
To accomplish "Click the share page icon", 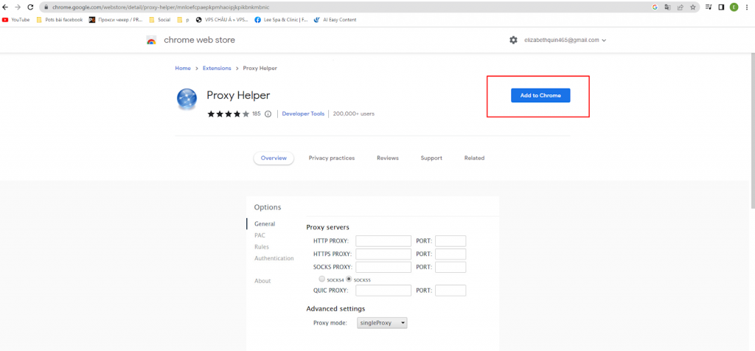I will [681, 7].
